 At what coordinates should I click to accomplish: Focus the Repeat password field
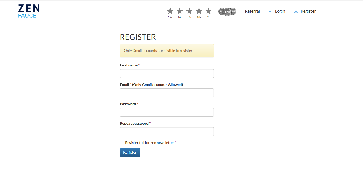click(x=167, y=132)
